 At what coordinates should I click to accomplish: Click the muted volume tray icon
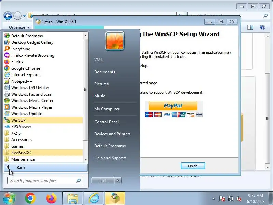pyautogui.click(x=238, y=199)
